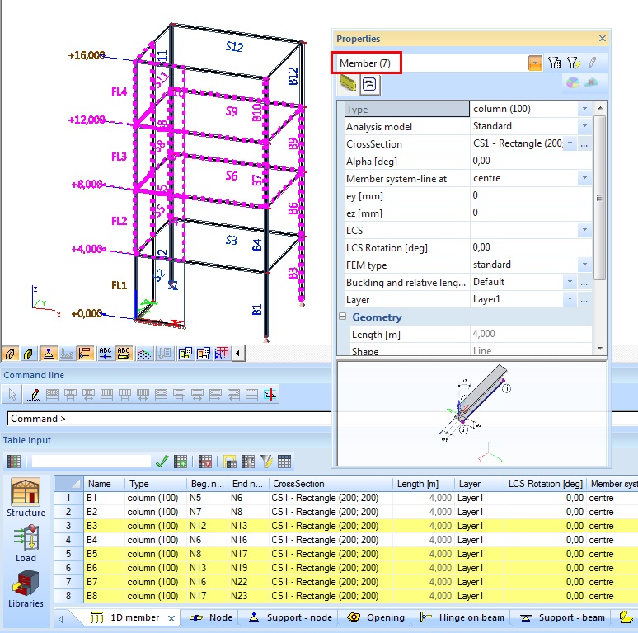The height and width of the screenshot is (633, 638).
Task: Open the Member system-line at dropdown
Action: (584, 178)
